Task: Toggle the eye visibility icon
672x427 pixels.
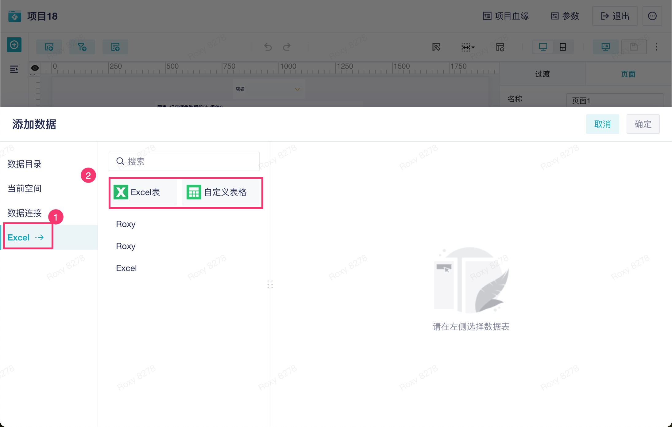Action: click(35, 68)
